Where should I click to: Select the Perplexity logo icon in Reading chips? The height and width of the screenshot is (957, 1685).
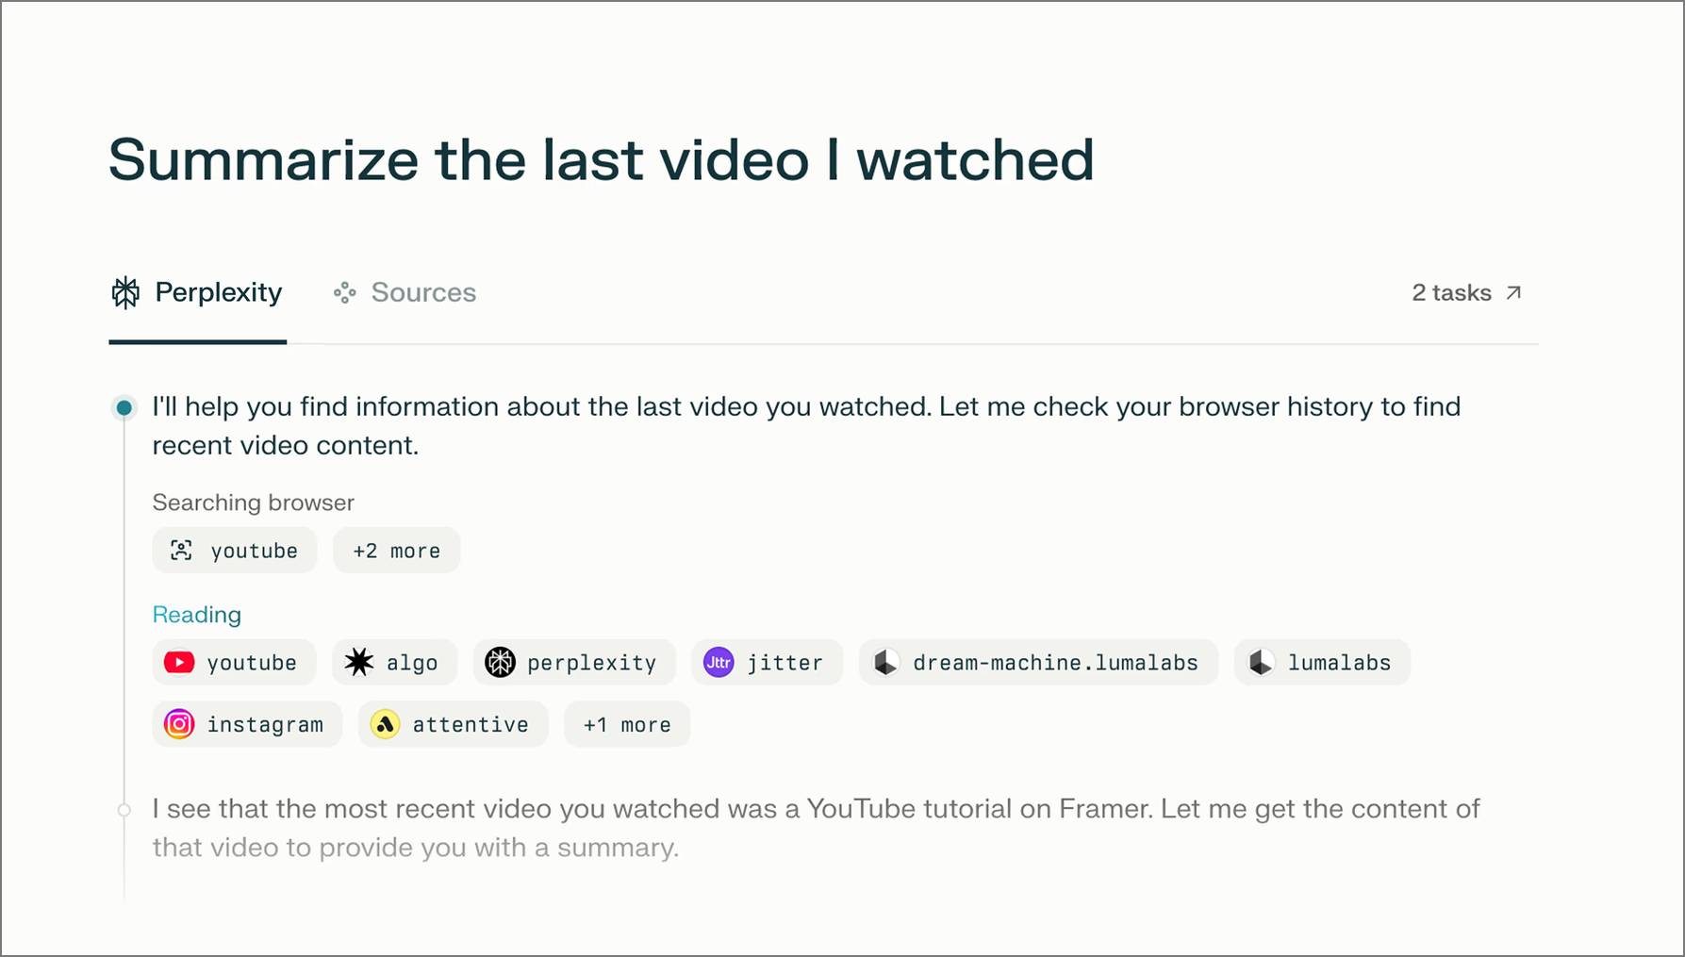point(501,662)
